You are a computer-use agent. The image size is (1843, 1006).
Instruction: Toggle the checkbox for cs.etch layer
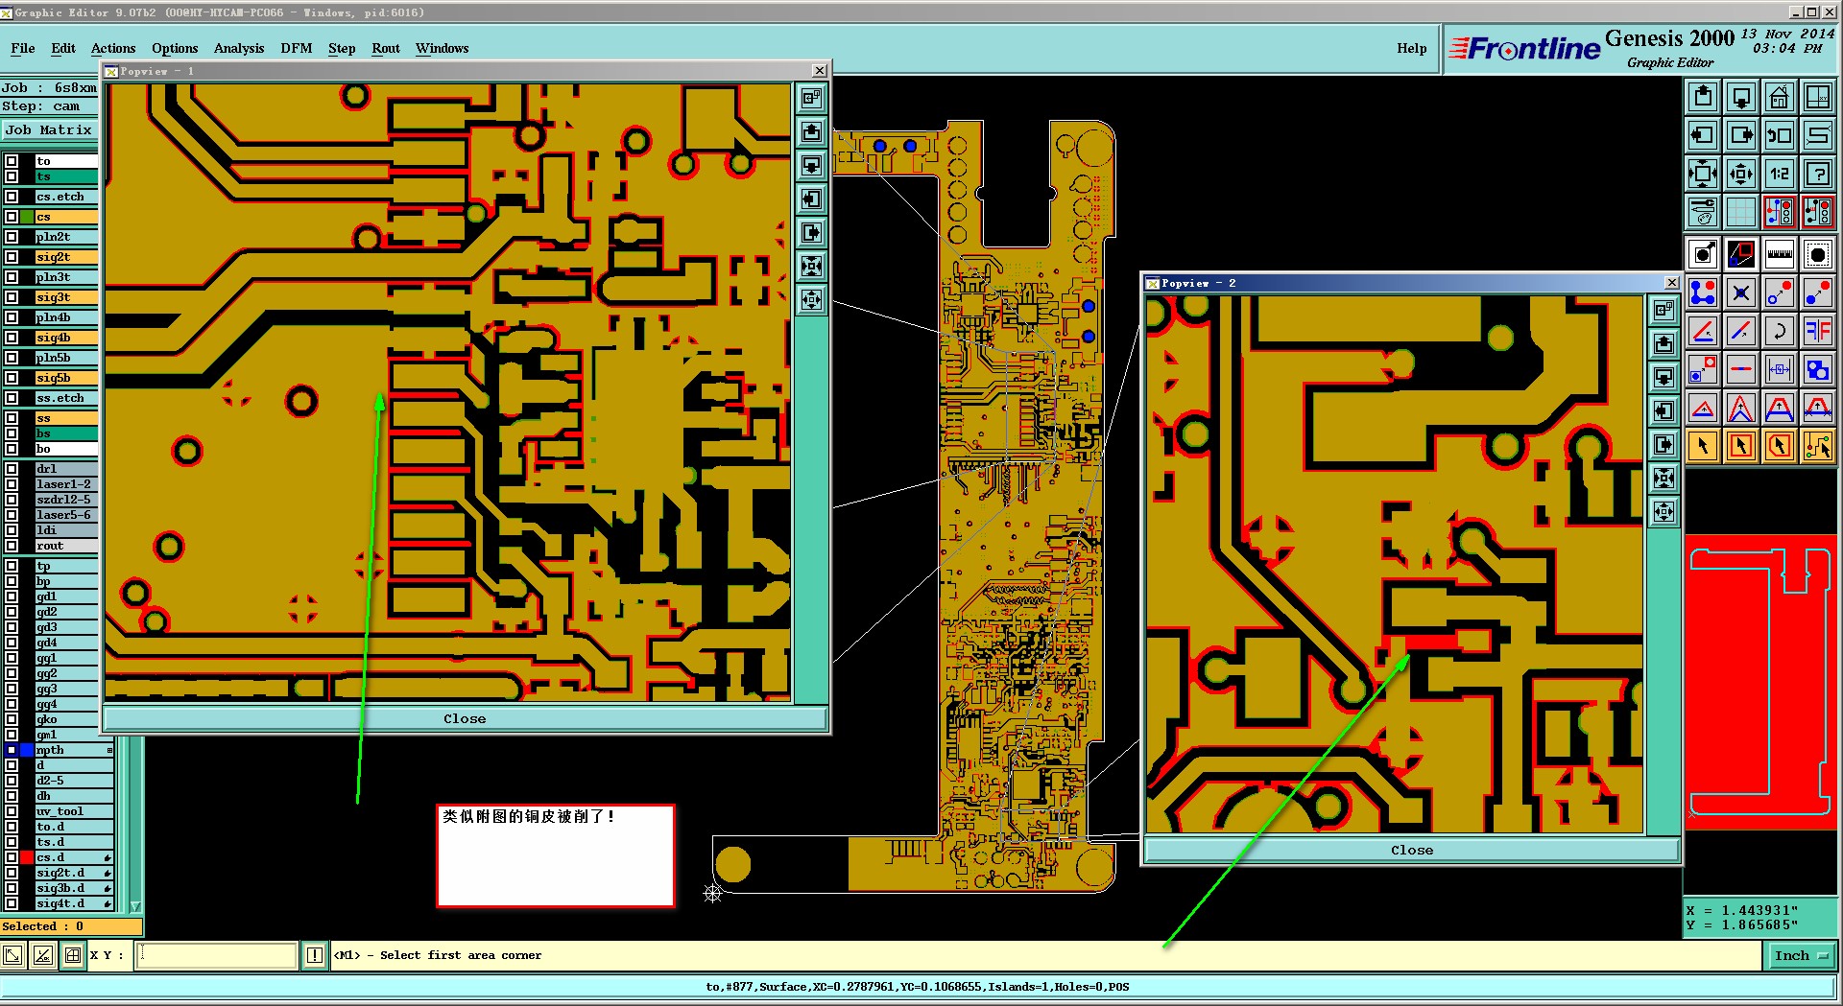[x=12, y=197]
